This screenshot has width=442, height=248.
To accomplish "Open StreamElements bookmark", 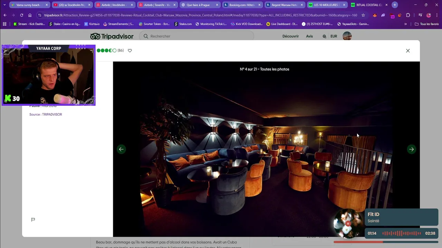I will [x=118, y=24].
